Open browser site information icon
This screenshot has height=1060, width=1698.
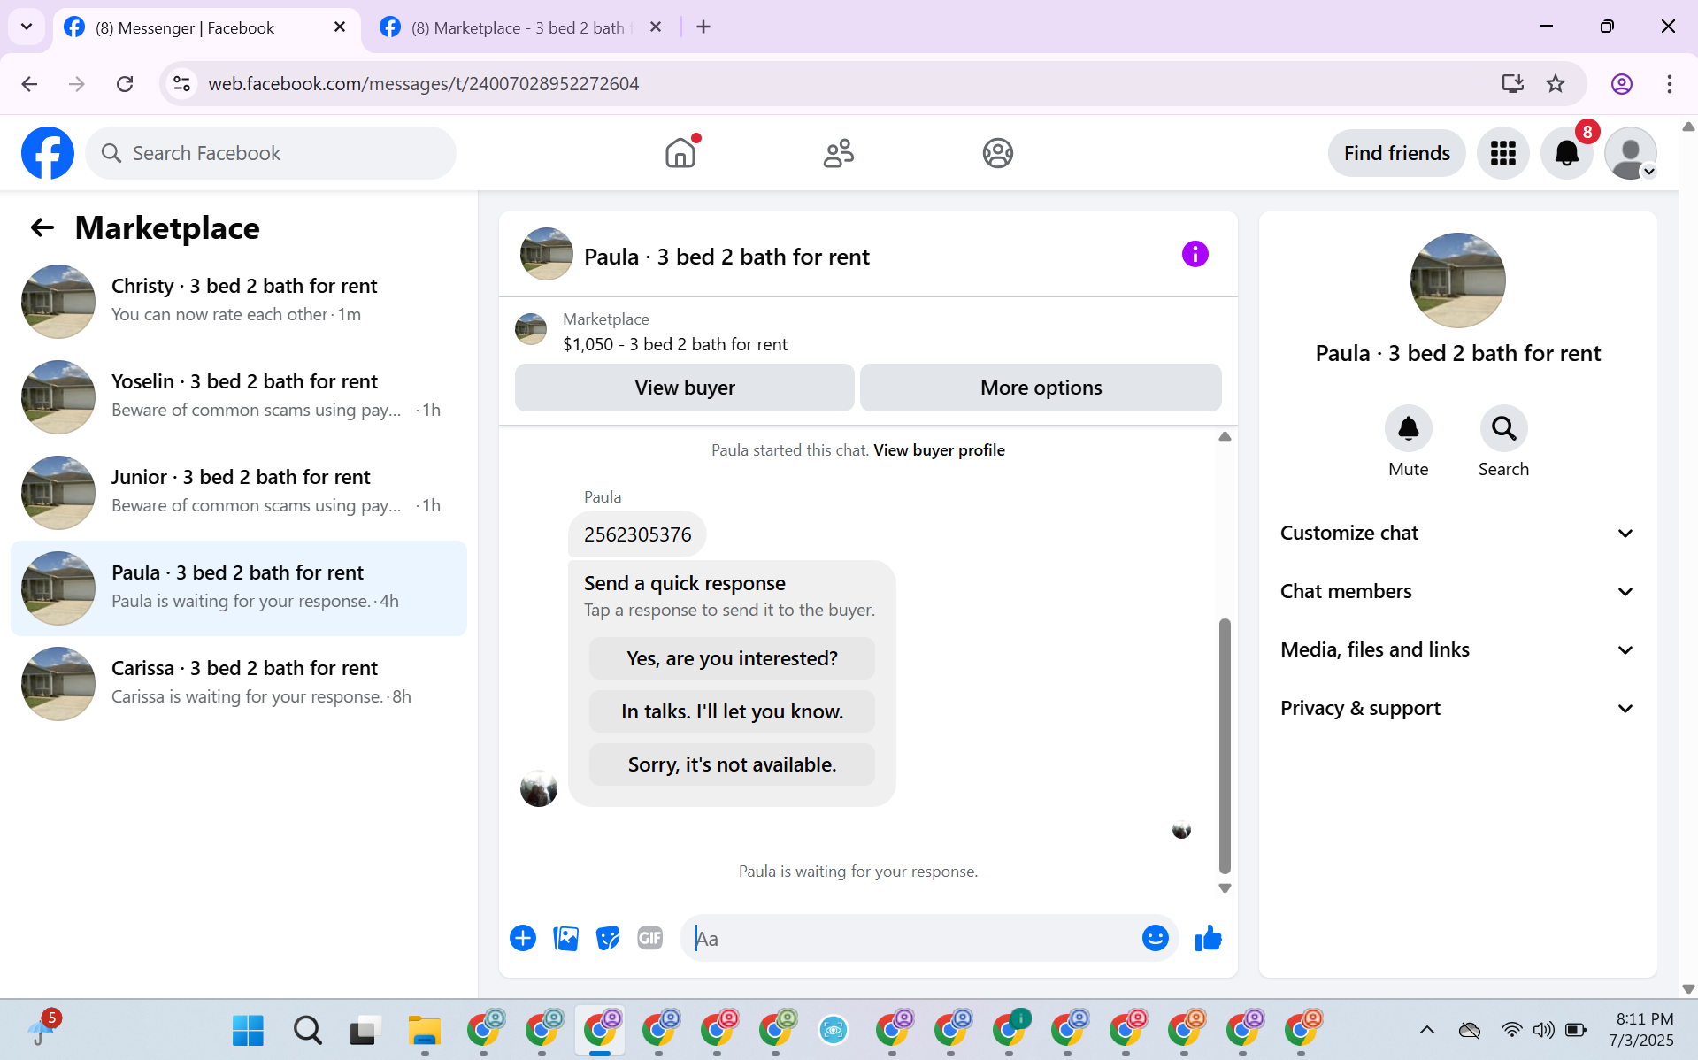click(x=181, y=83)
